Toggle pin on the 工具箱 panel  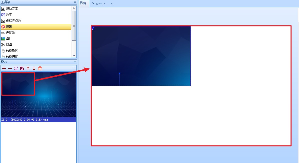tap(75, 2)
